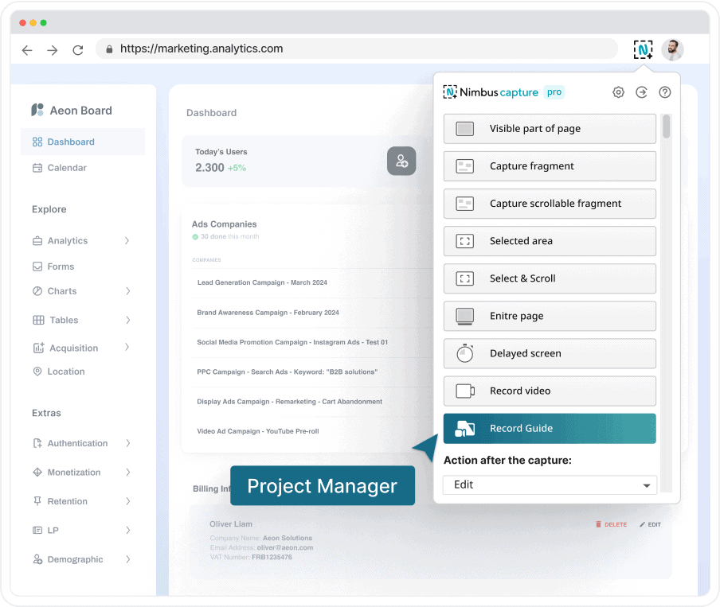This screenshot has width=720, height=607.
Task: Select the Selected area capture option
Action: coord(550,241)
